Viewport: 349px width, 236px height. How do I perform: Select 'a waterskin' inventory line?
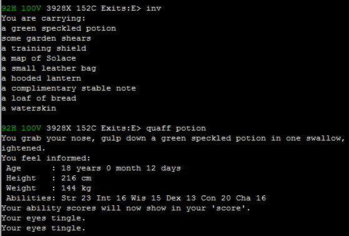[x=29, y=108]
